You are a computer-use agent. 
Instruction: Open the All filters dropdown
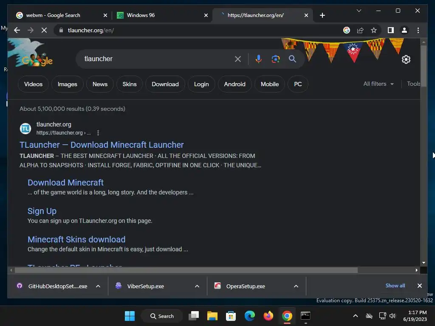point(379,84)
